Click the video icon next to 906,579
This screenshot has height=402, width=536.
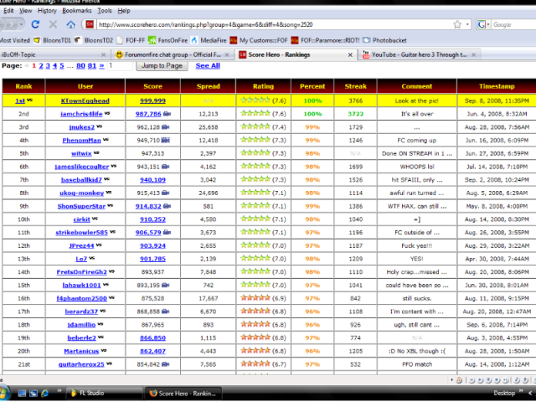click(x=167, y=233)
